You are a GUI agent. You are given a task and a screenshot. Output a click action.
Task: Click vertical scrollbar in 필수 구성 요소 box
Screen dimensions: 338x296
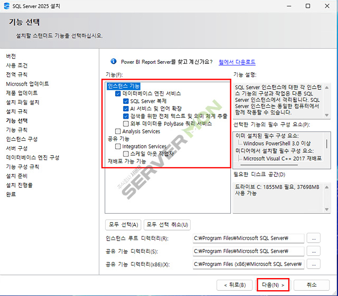coord(327,144)
